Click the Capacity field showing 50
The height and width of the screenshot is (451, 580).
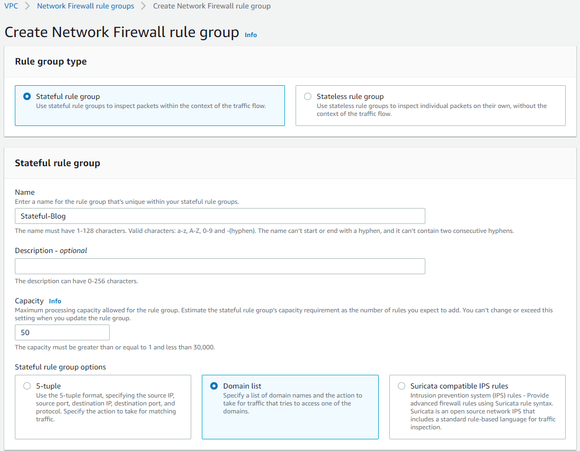click(62, 332)
